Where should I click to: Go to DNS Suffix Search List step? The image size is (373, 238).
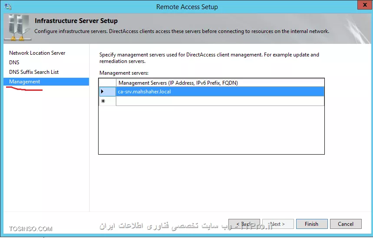pyautogui.click(x=34, y=72)
